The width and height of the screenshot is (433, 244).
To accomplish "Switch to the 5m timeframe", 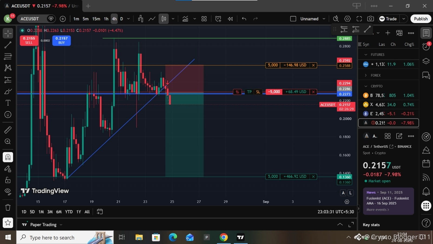I will pyautogui.click(x=86, y=19).
